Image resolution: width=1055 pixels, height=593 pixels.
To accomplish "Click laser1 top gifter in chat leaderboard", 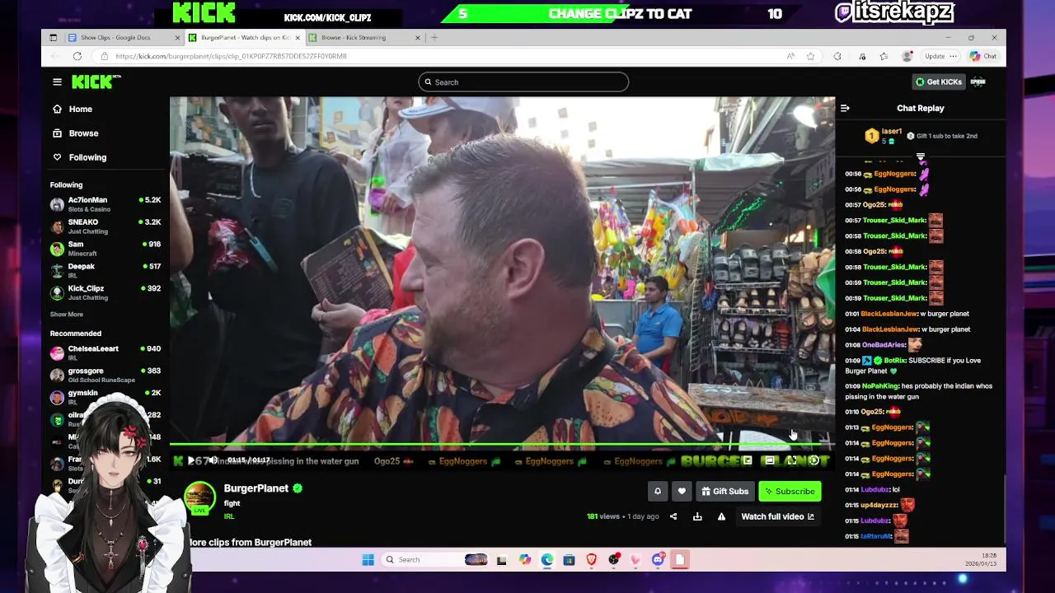I will point(882,136).
